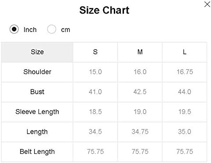Click the Size header cell
The width and height of the screenshot is (211, 163).
tap(37, 52)
